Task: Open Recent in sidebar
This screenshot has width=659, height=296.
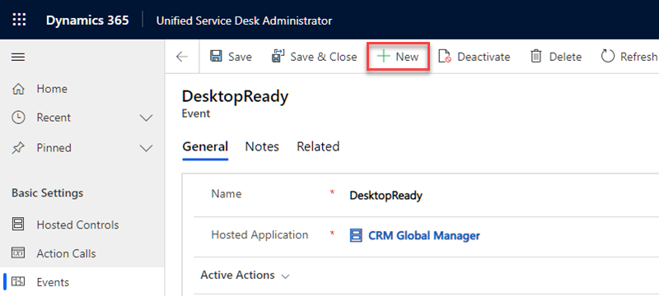Action: click(54, 118)
